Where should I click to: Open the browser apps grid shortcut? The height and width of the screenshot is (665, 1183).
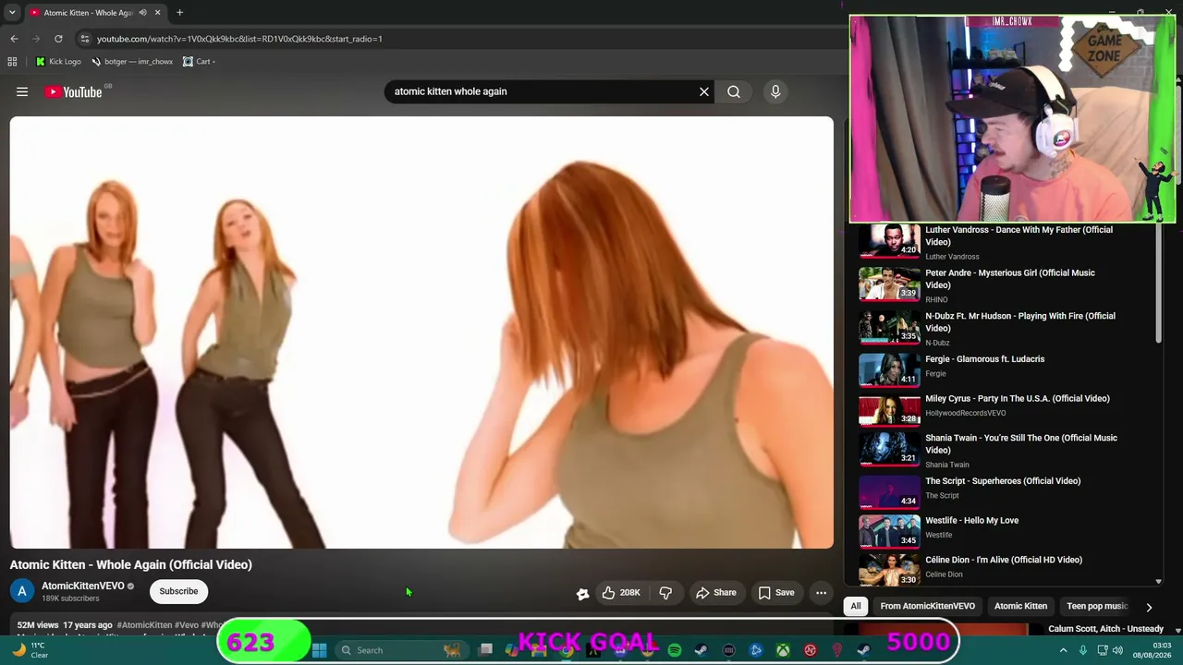pyautogui.click(x=12, y=62)
